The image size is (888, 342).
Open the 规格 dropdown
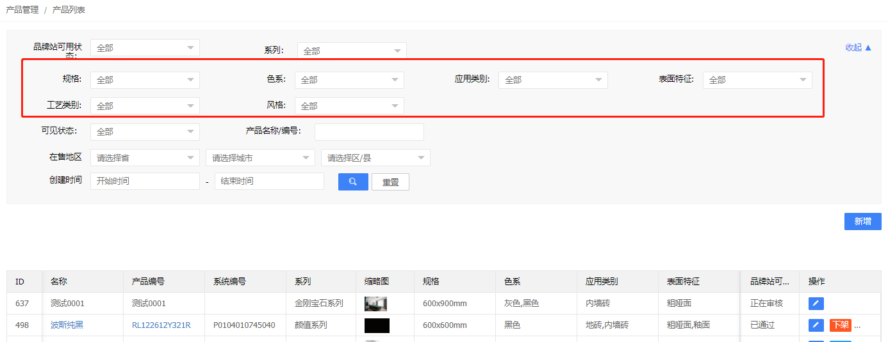[145, 80]
